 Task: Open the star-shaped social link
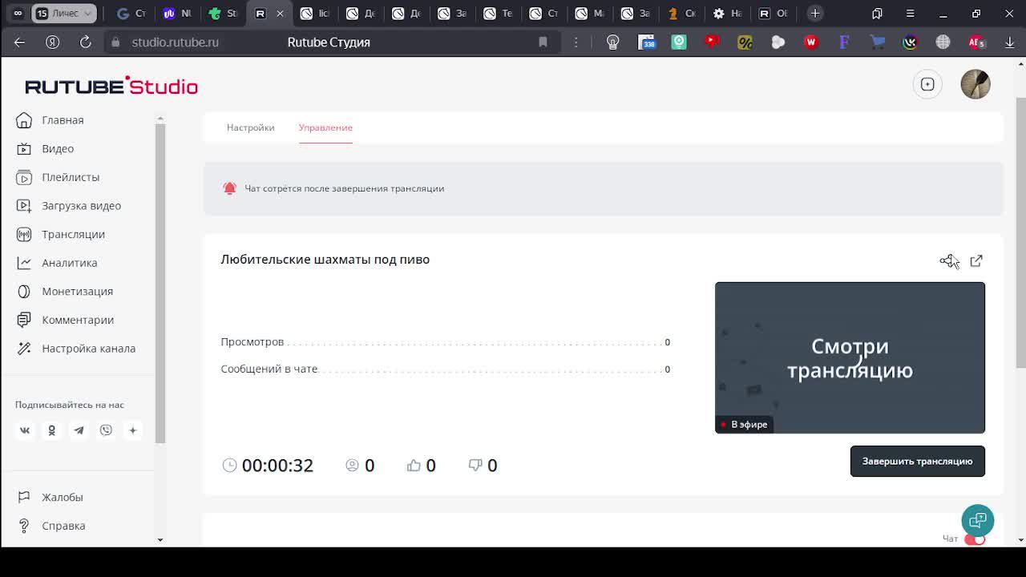133,430
